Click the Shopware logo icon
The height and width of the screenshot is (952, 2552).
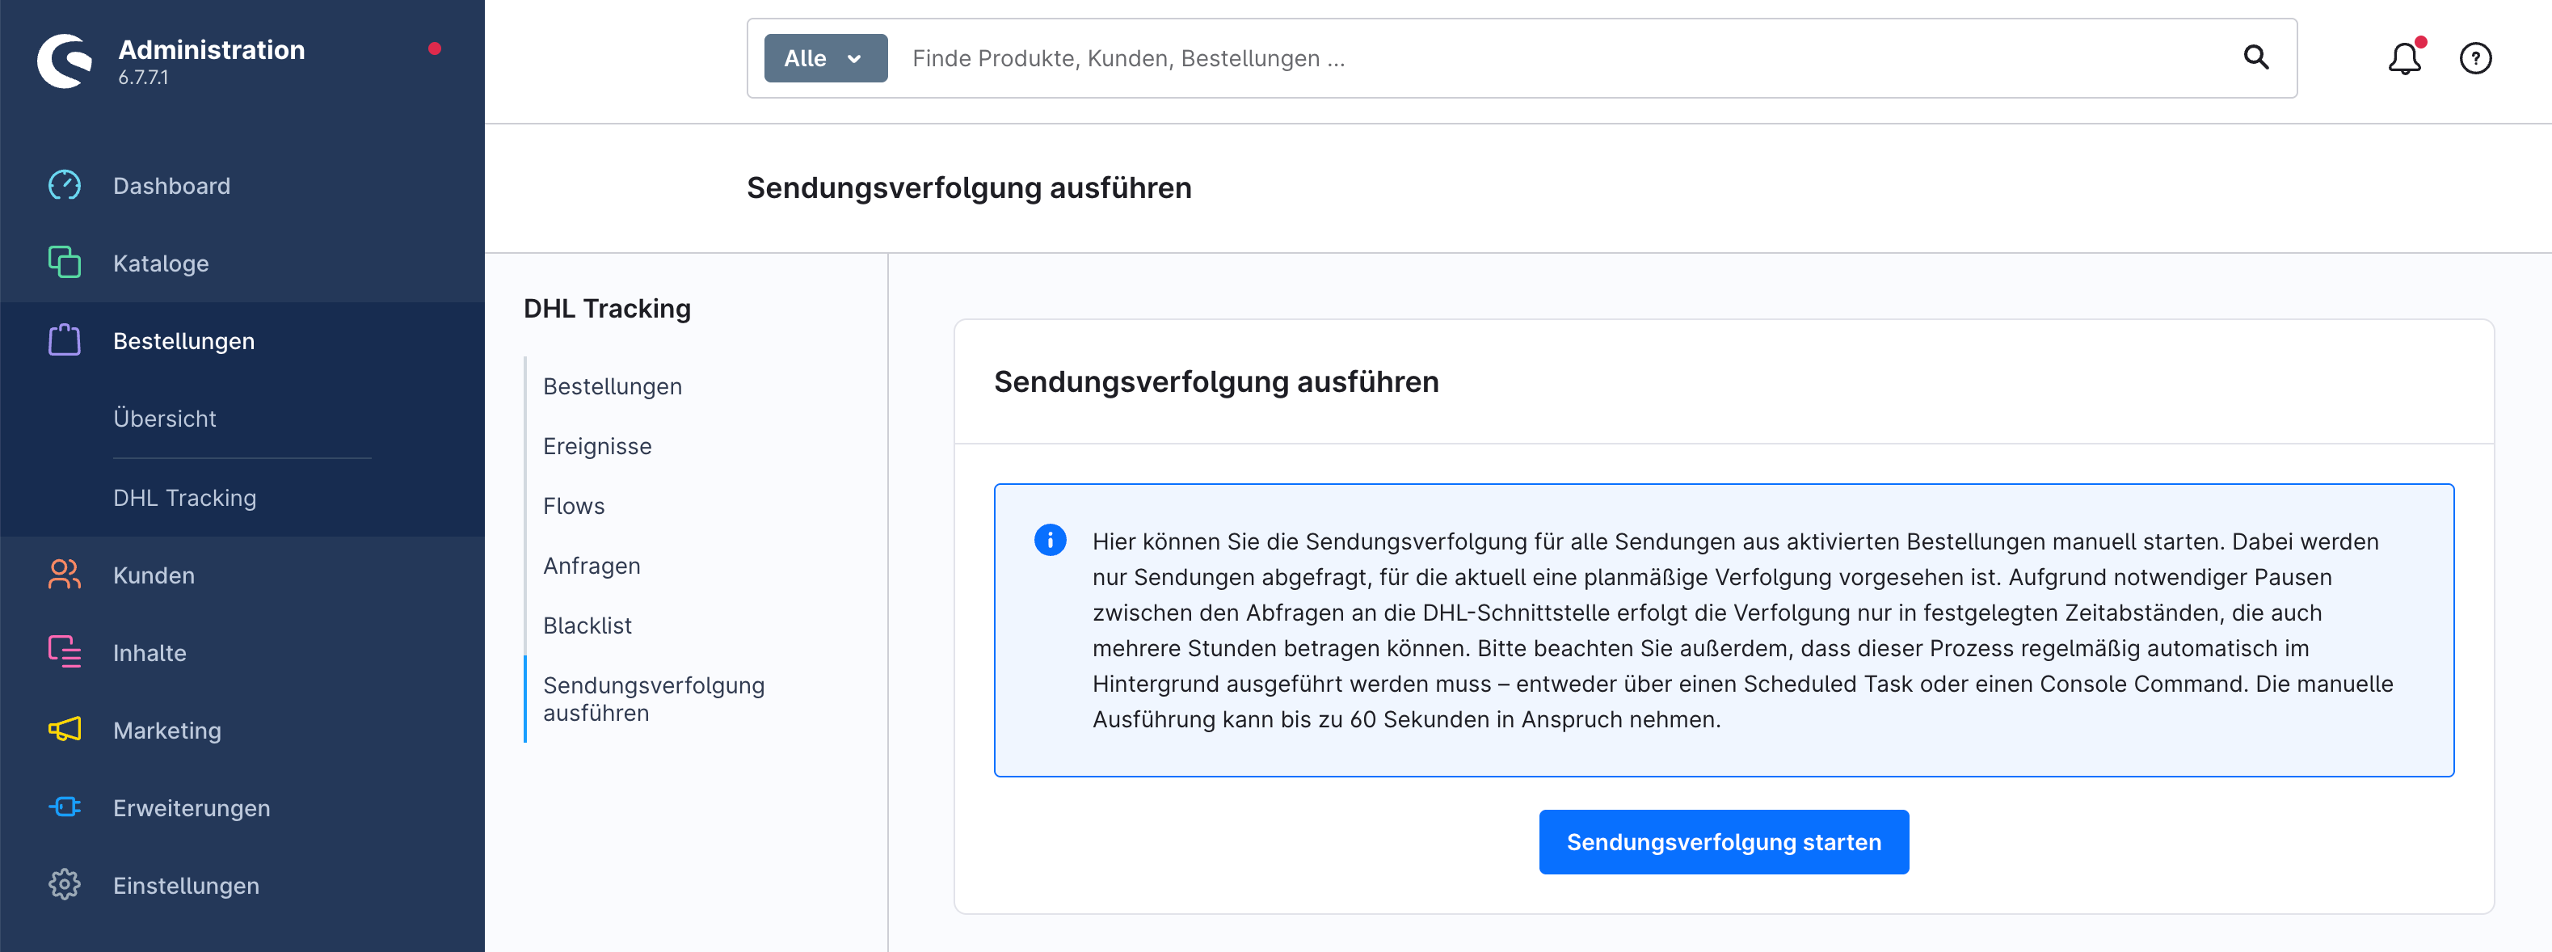point(65,61)
